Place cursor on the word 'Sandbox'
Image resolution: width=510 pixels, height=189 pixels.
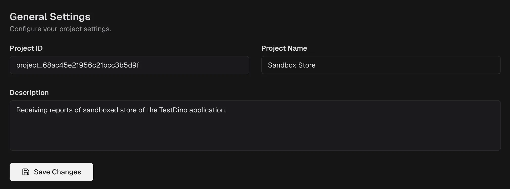[x=282, y=65]
